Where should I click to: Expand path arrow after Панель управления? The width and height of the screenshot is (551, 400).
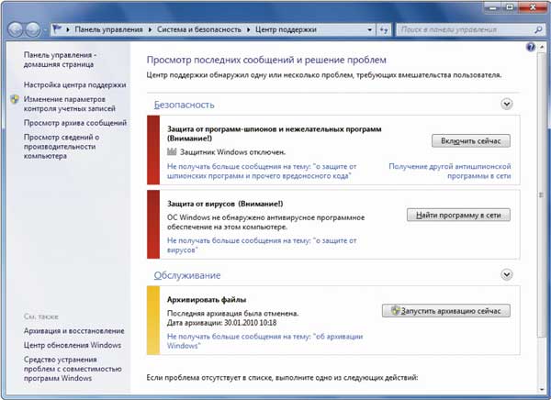click(150, 30)
